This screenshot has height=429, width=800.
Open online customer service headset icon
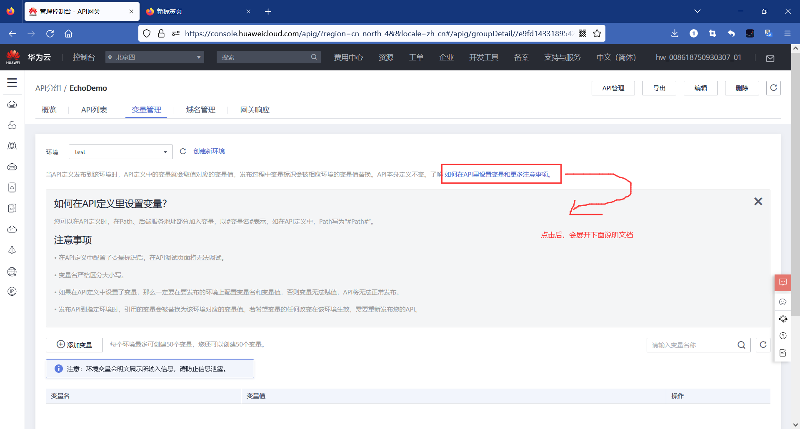[x=783, y=319]
